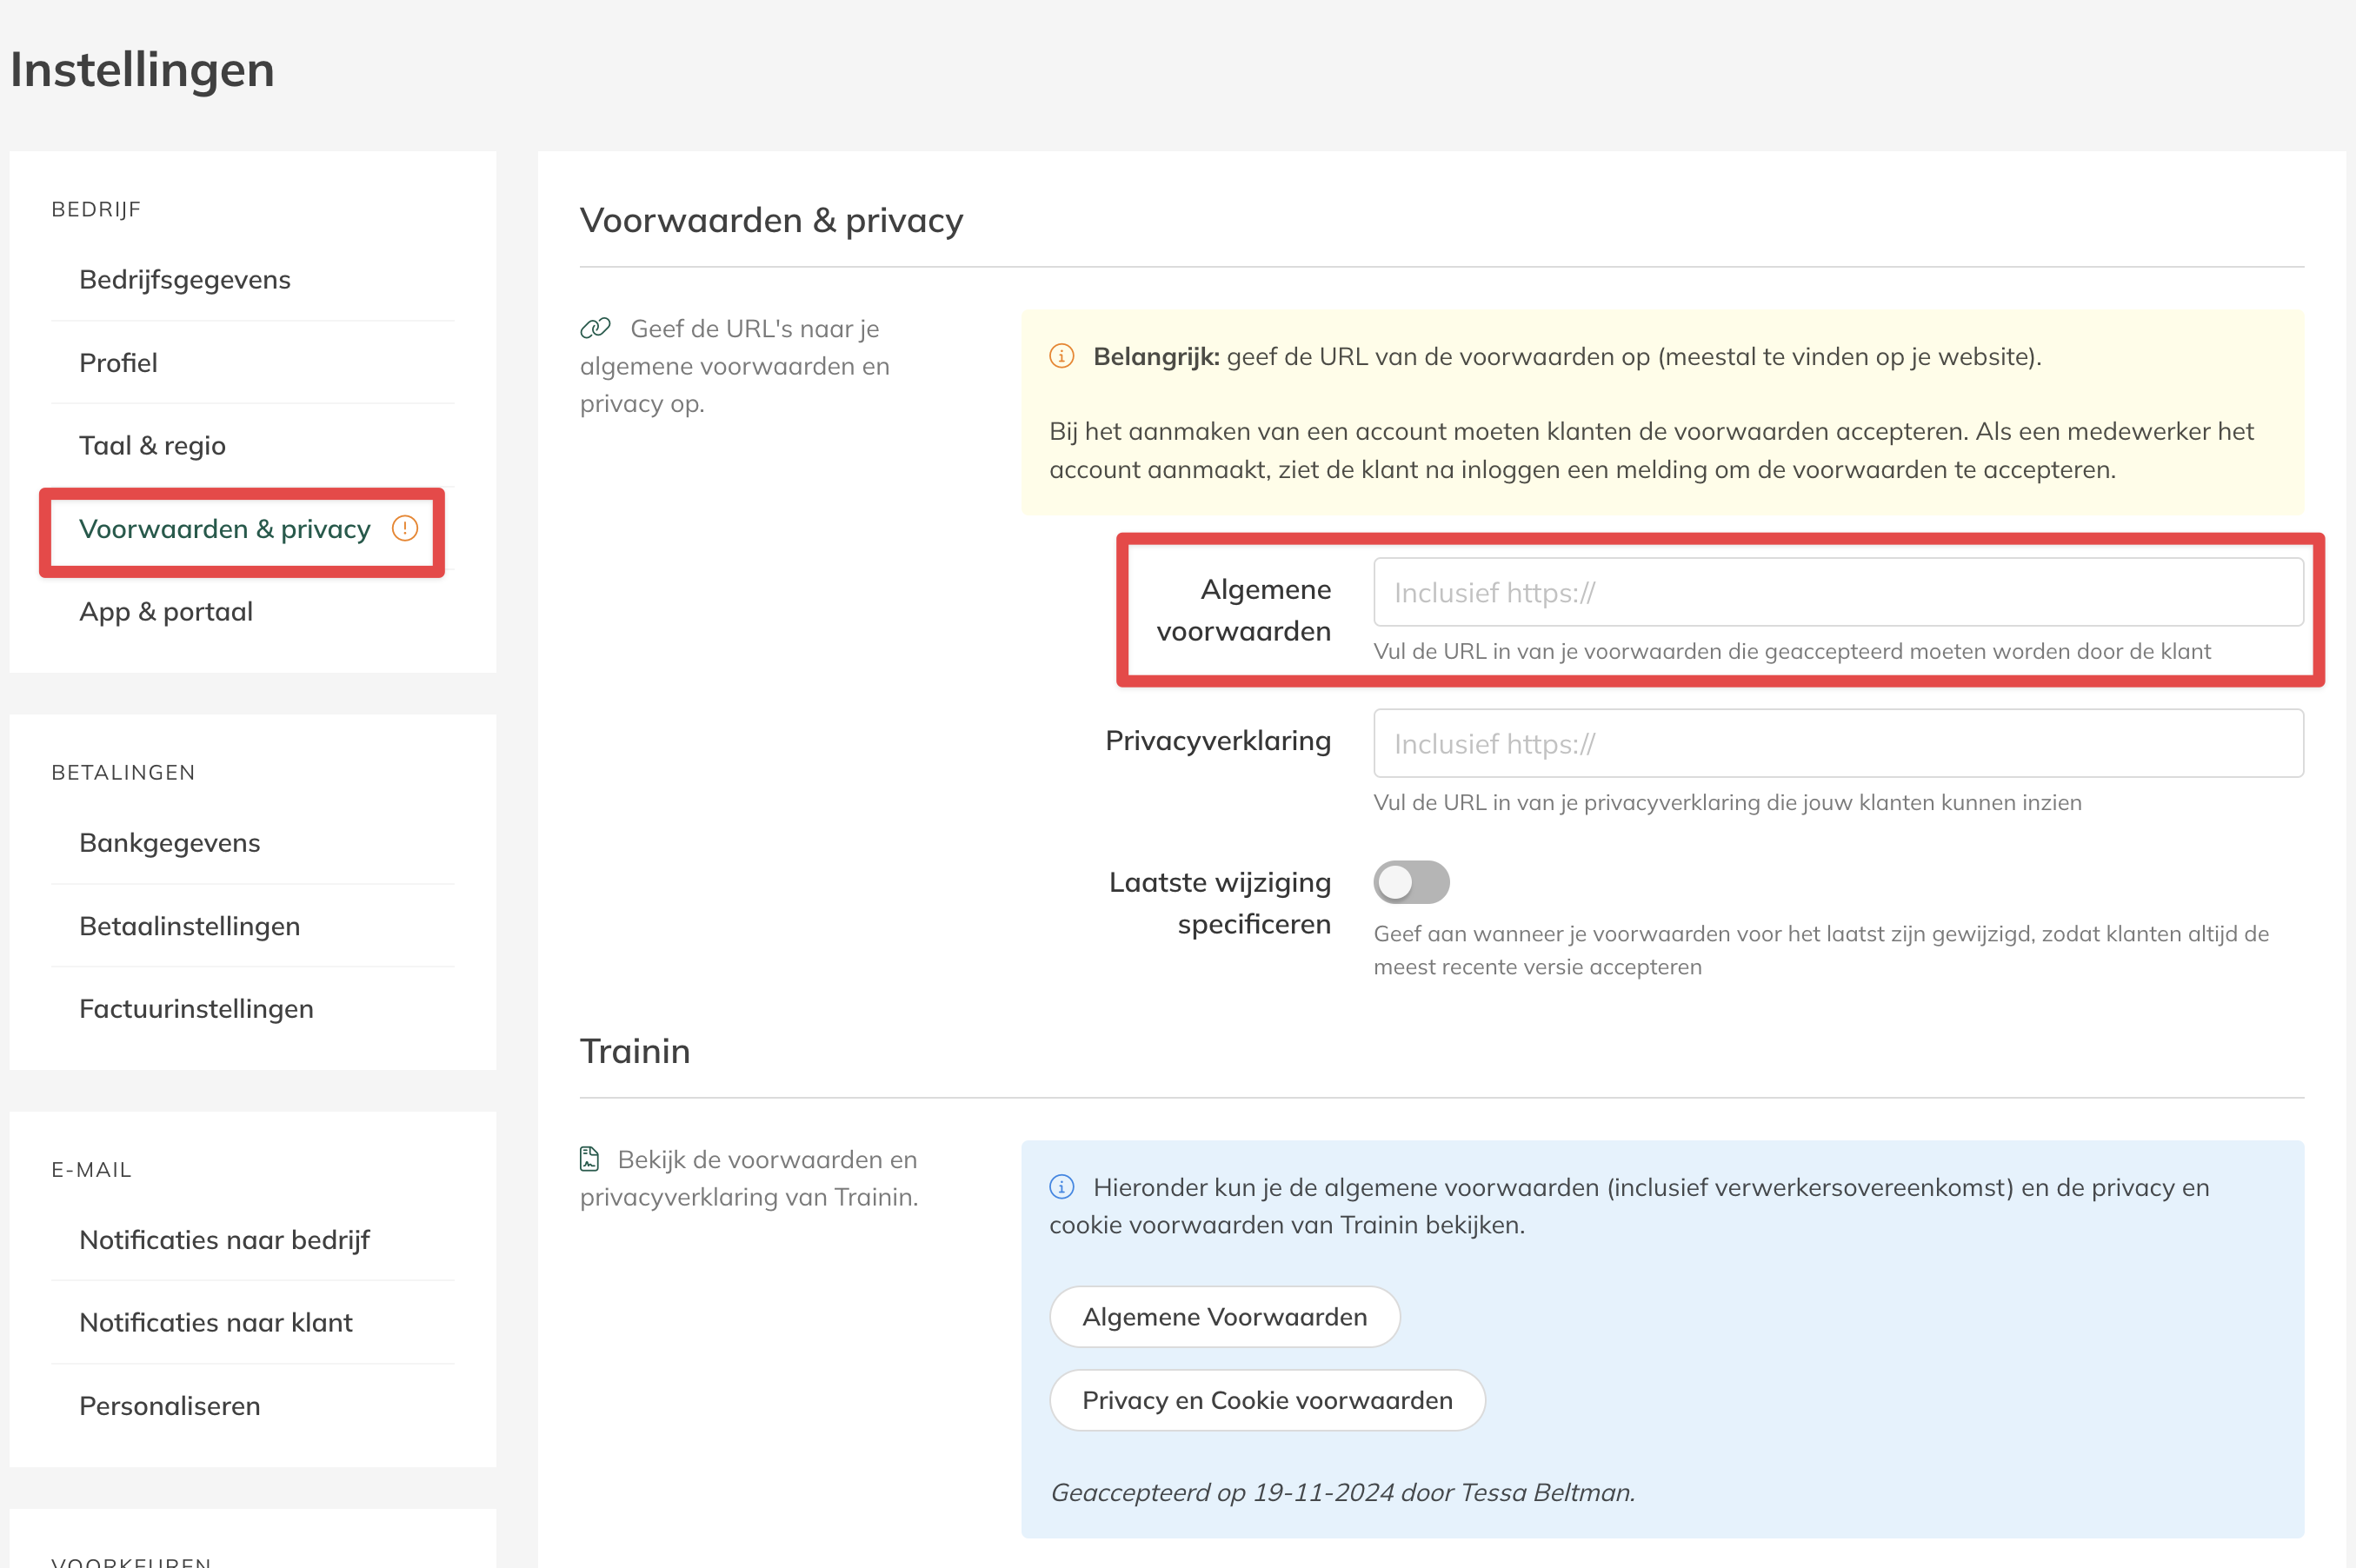Click the Privacyverklaring field label

(x=1218, y=741)
